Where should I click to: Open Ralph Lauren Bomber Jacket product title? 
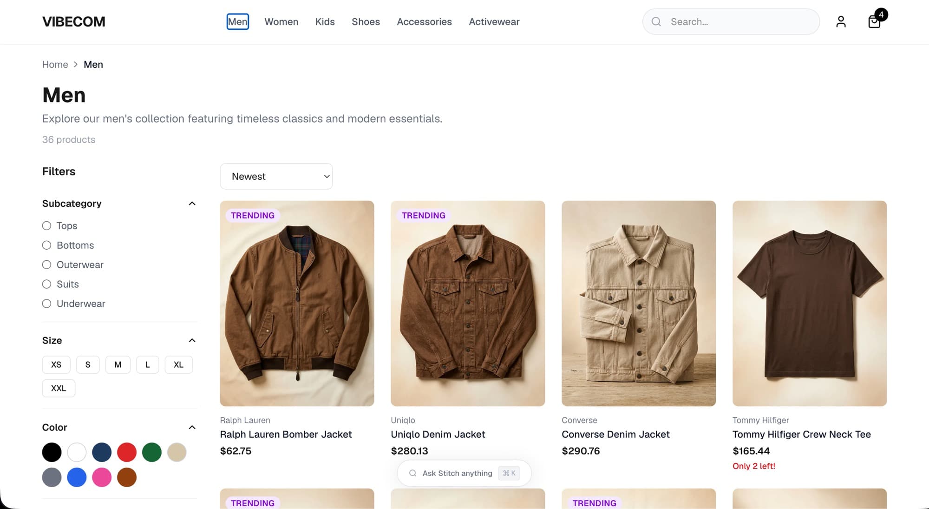[286, 435]
